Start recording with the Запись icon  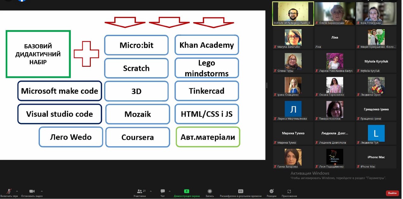click(209, 191)
